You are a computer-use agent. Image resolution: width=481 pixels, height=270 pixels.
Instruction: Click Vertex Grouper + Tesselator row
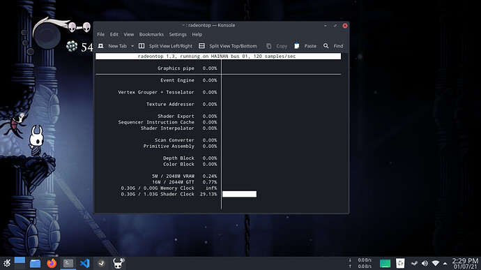[167, 92]
